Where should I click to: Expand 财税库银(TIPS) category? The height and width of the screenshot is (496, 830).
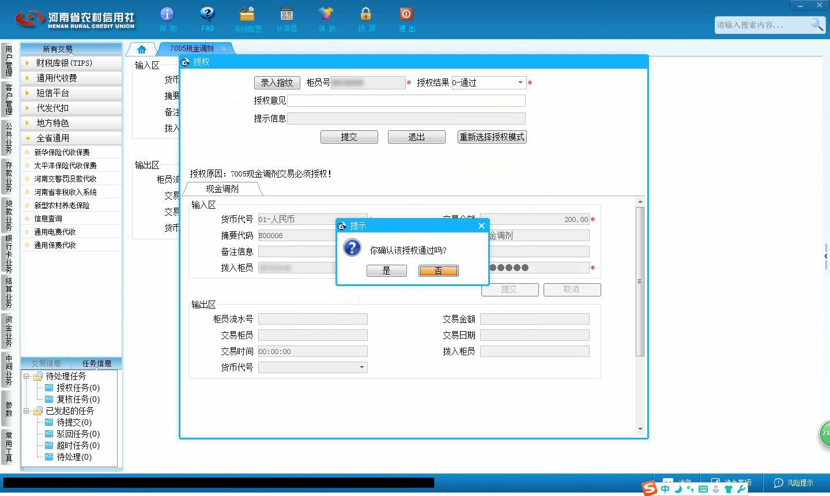(71, 63)
